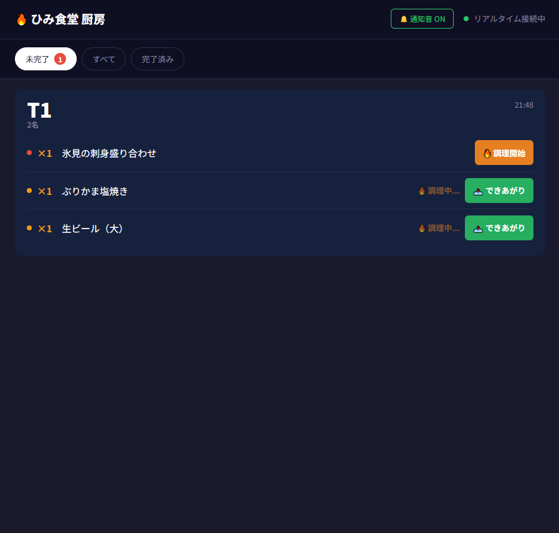Click the red status dot for 氷見の刺身盛り合わせ
The height and width of the screenshot is (533, 559).
point(29,153)
